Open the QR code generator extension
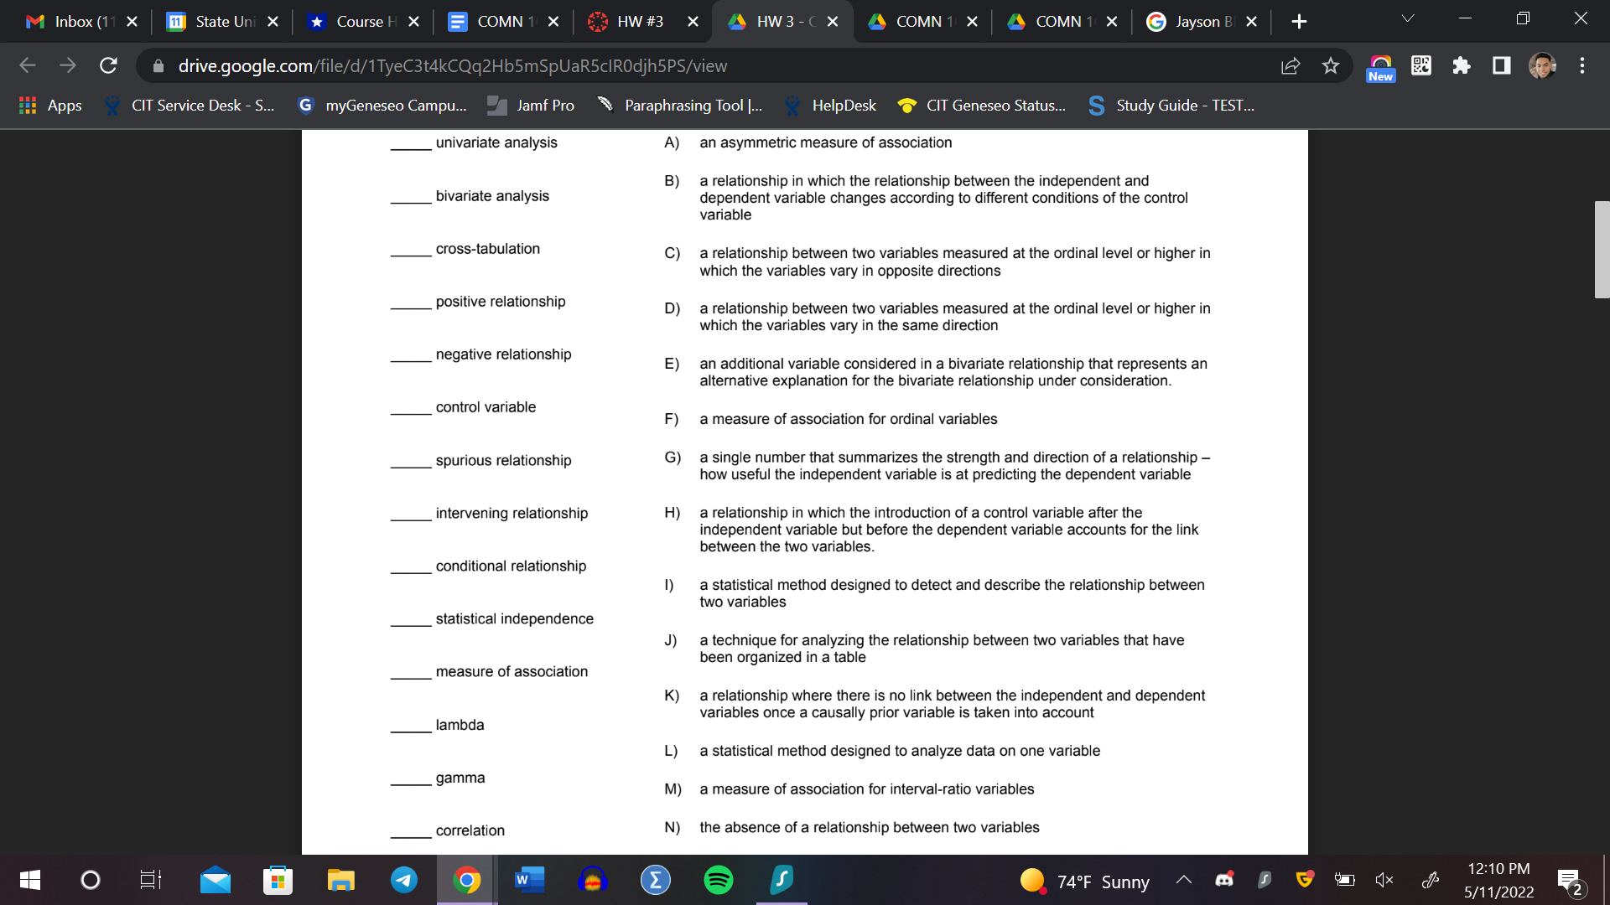The height and width of the screenshot is (905, 1610). (1420, 65)
